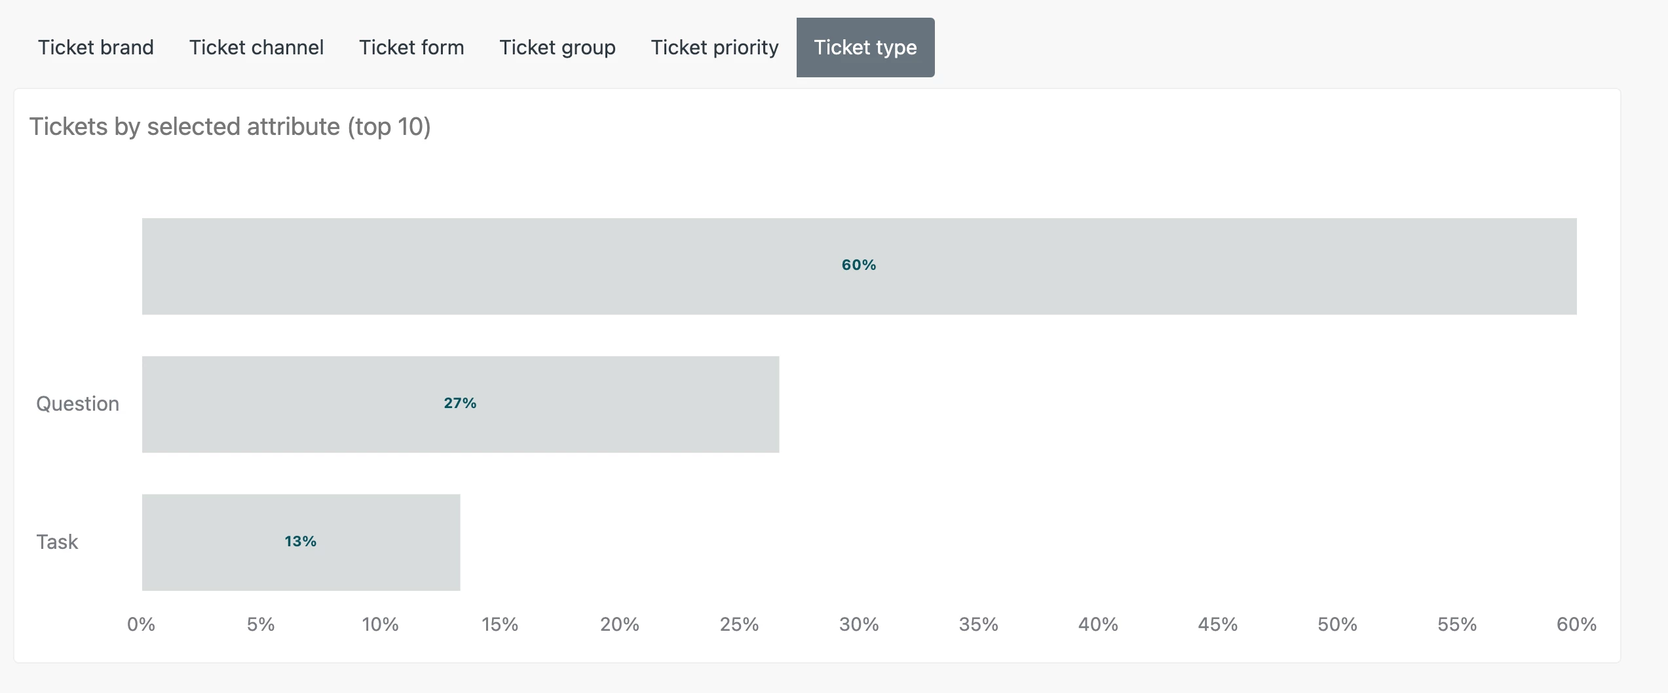Click the 15% axis tick label
The height and width of the screenshot is (693, 1668).
coord(500,624)
